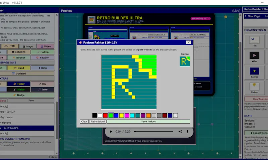The height and width of the screenshot is (160, 268).
Task: Add the Div divider extra
Action: pyautogui.click(x=43, y=84)
